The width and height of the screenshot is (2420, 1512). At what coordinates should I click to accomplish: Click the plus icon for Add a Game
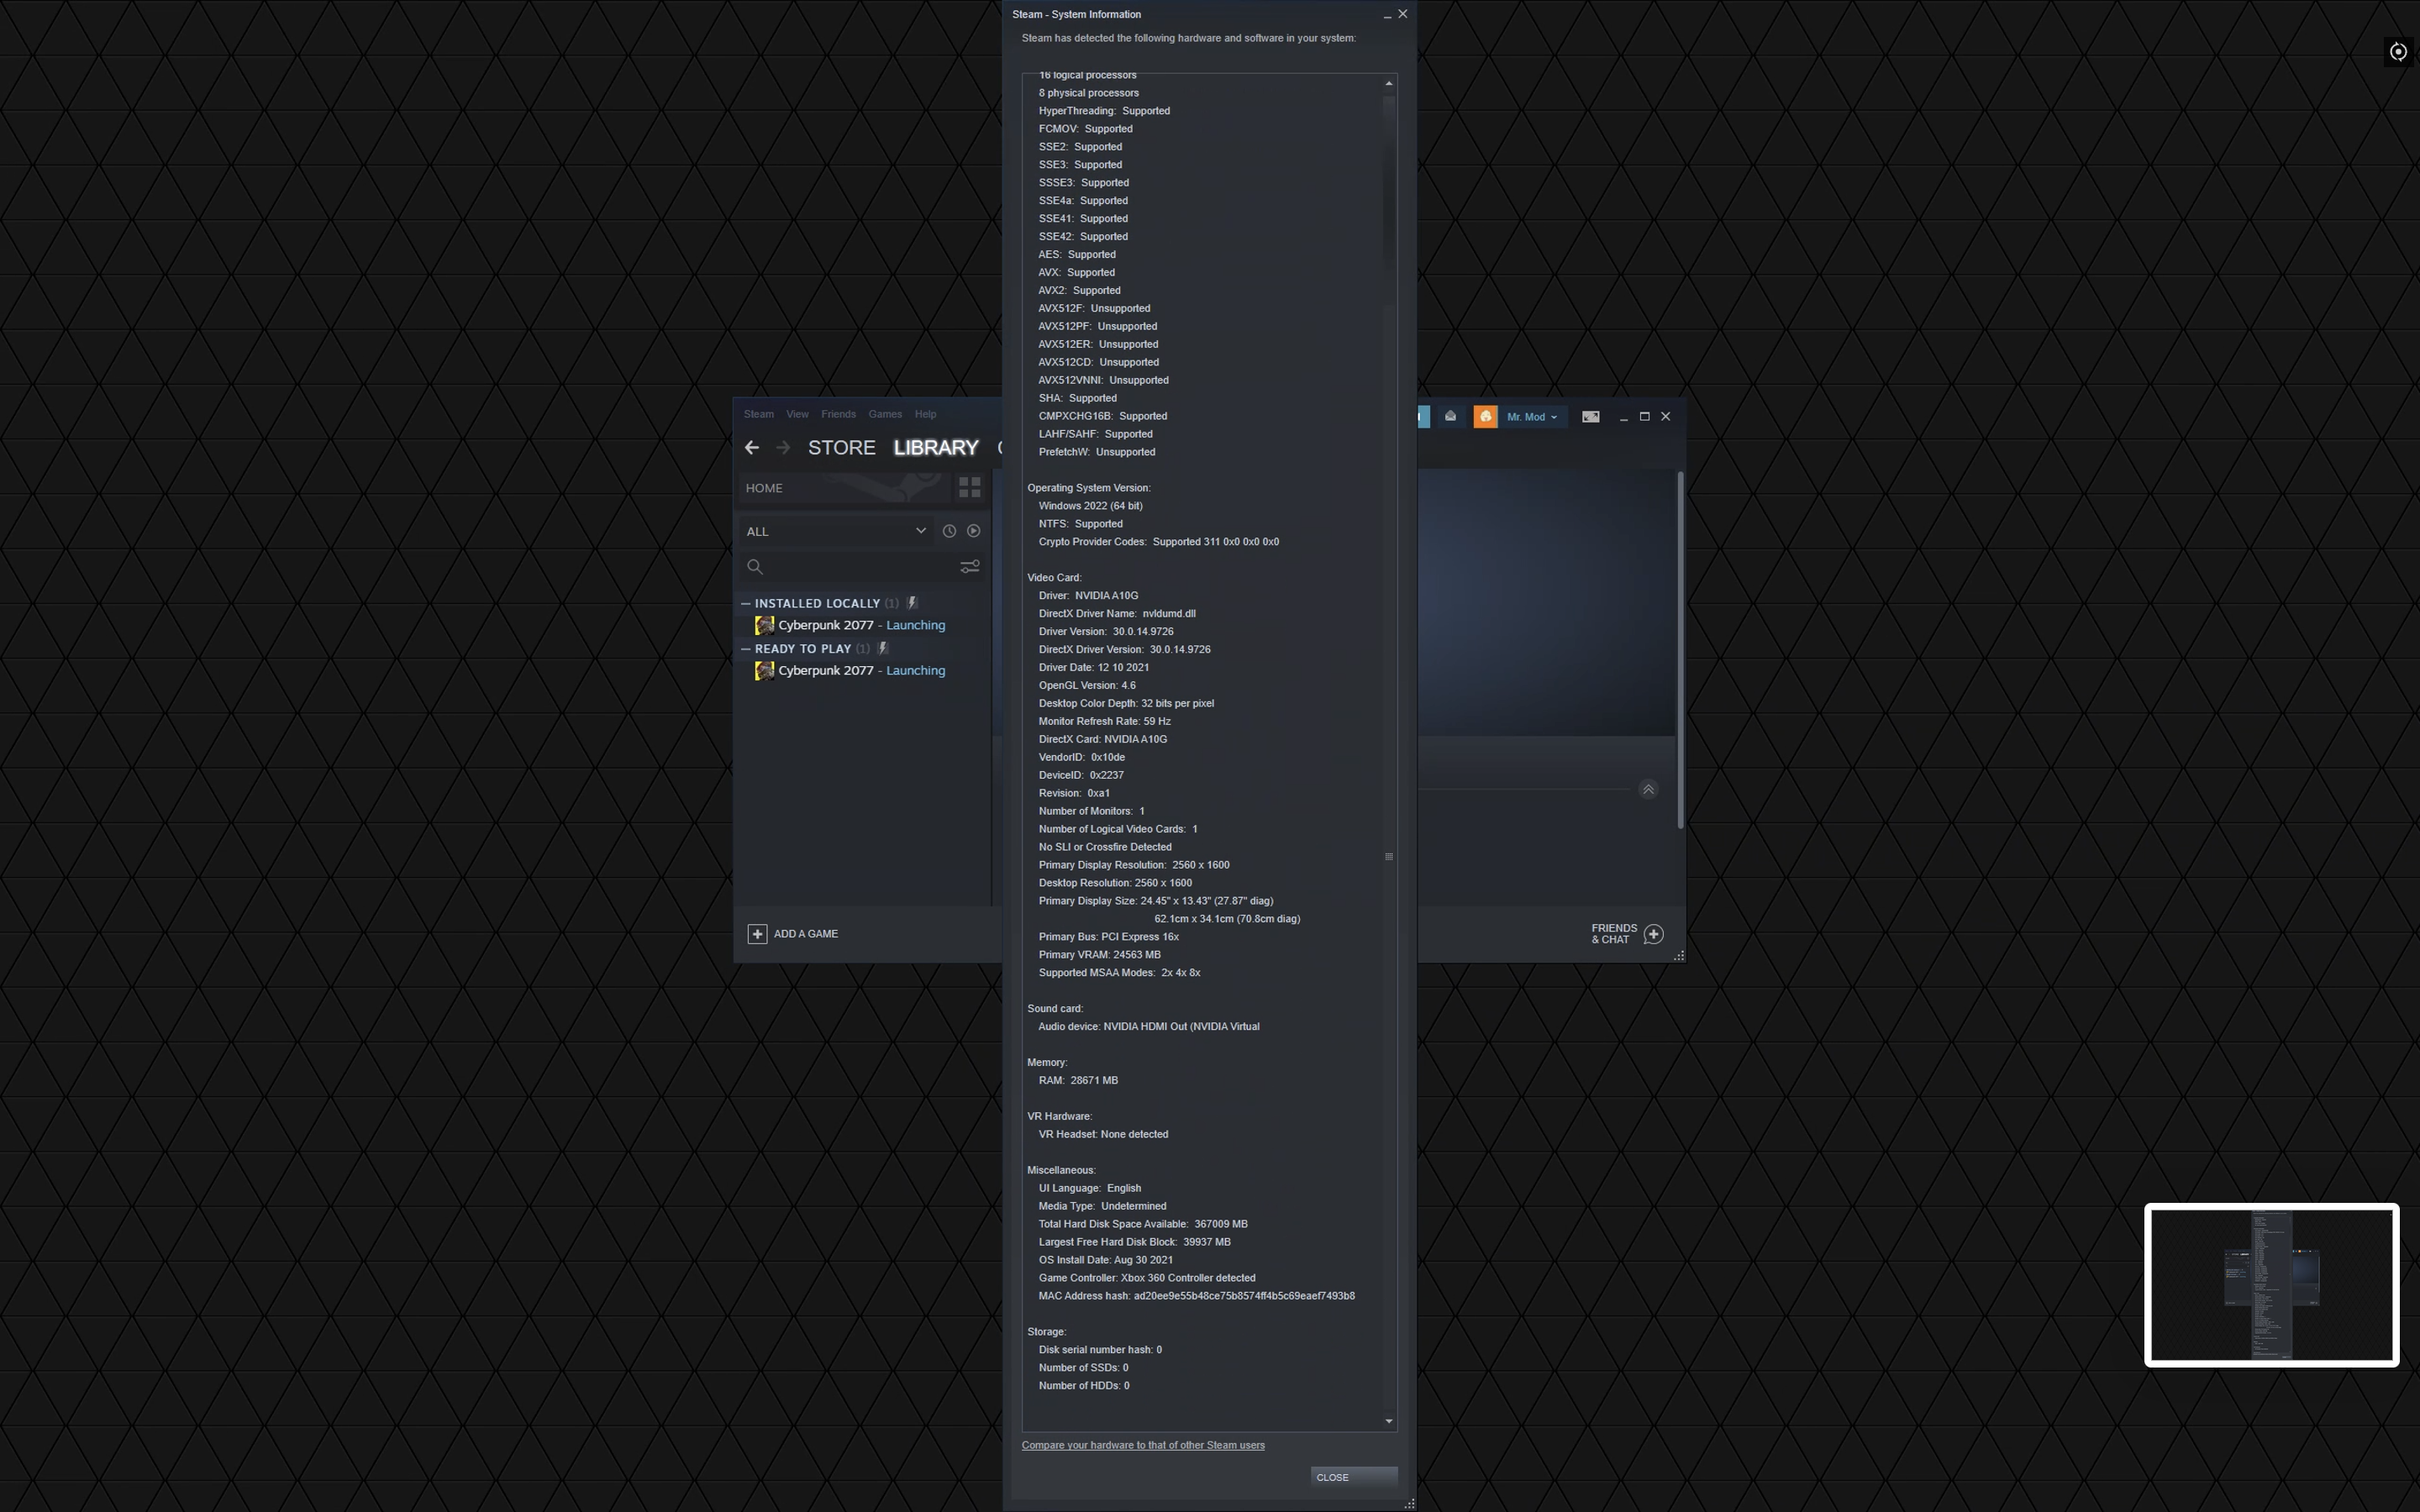757,934
